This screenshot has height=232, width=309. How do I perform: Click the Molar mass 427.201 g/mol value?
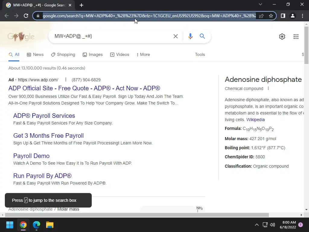[263, 139]
